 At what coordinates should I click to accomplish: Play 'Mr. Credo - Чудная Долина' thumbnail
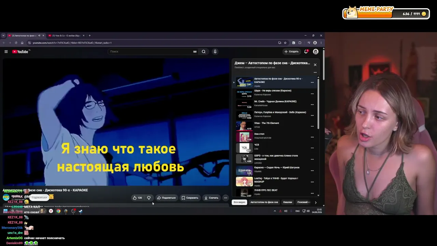(x=244, y=104)
